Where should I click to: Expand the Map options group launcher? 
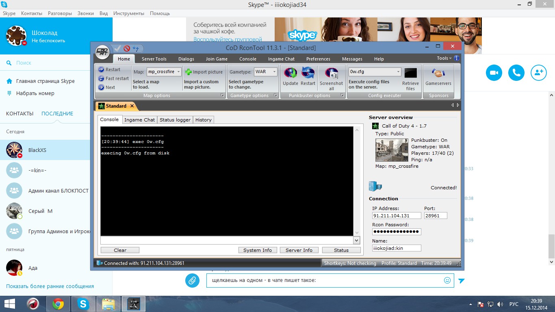click(x=222, y=95)
